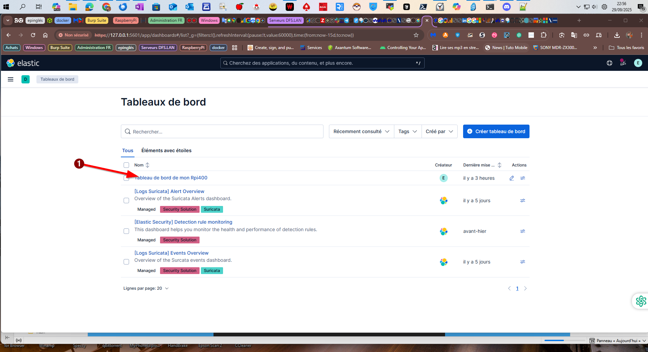The height and width of the screenshot is (352, 648).
Task: Open the help lifebuoy icon in header
Action: [609, 63]
